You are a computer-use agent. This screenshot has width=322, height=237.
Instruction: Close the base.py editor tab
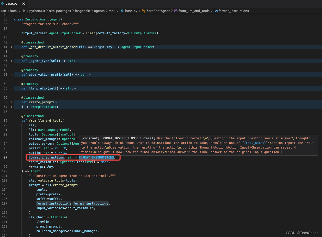tap(24, 4)
